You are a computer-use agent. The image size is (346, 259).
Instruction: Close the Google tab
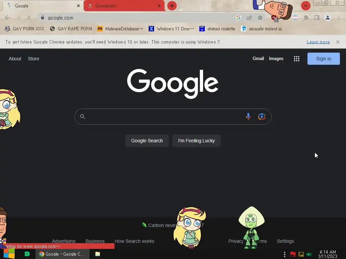pyautogui.click(x=78, y=6)
